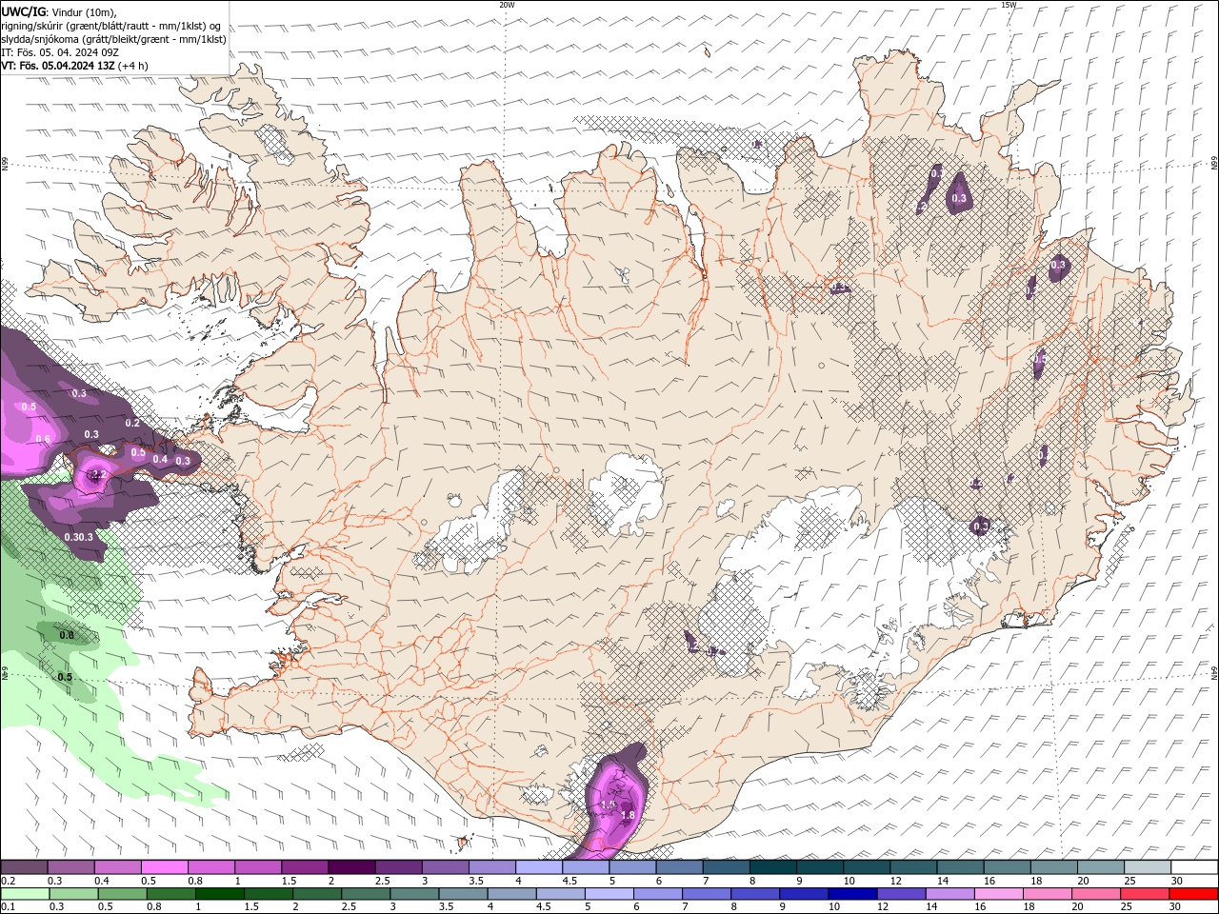Screen dimensions: 1219x914
Task: Pick the light purple 14–16 rain swatch
Action: [949, 894]
